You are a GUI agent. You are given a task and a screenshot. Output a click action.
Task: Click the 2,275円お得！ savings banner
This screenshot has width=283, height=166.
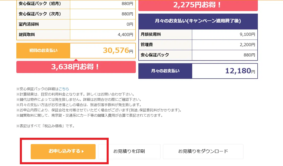pyautogui.click(x=198, y=5)
